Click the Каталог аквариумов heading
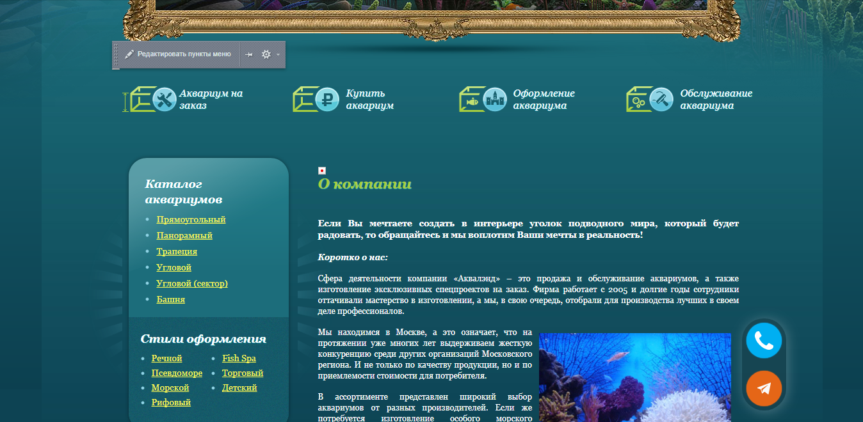 pyautogui.click(x=184, y=192)
